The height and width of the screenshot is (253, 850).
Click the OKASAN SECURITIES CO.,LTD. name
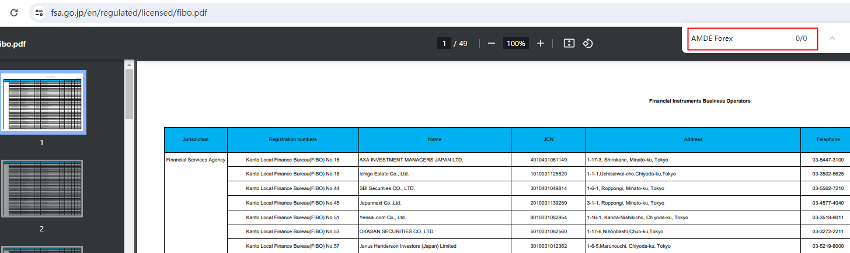(x=397, y=231)
